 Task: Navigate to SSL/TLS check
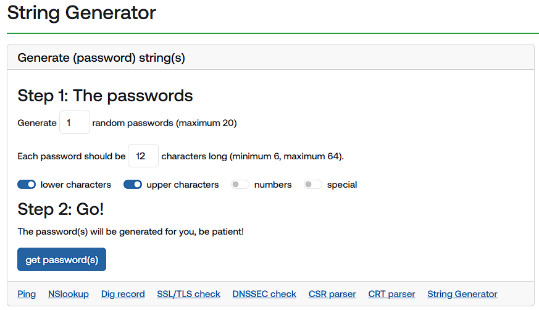[x=188, y=294]
